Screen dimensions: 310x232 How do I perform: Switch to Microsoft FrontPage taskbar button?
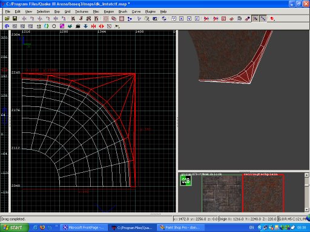pyautogui.click(x=84, y=228)
